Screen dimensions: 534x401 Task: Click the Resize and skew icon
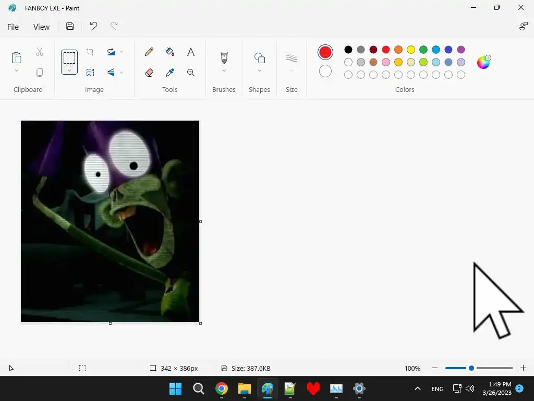90,72
